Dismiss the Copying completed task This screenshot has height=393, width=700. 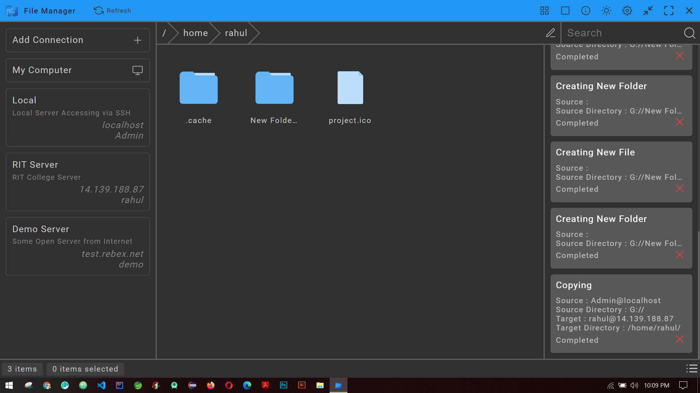click(680, 339)
